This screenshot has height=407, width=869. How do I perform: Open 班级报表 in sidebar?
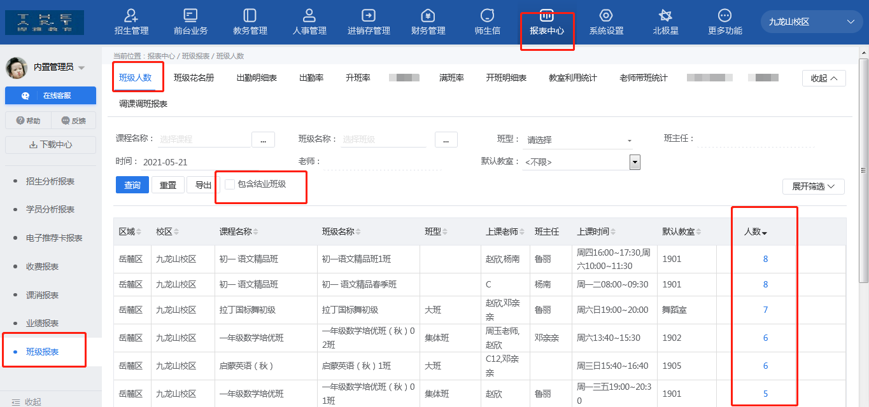coord(42,352)
